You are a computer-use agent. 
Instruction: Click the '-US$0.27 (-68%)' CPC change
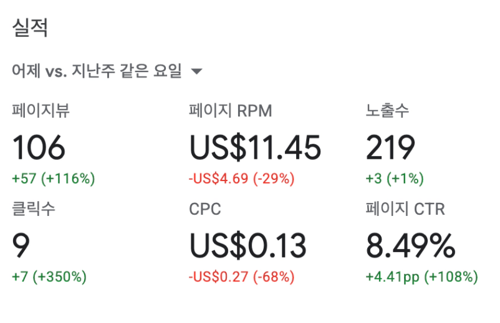click(241, 276)
